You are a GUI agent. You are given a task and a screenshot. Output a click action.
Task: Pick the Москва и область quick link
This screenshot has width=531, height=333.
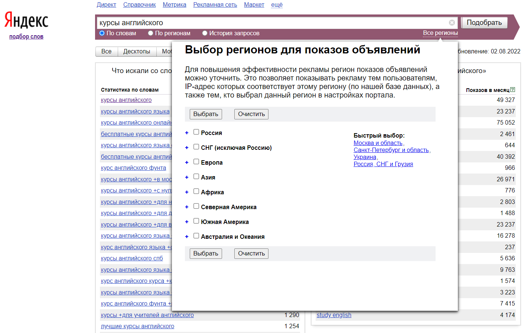point(378,143)
